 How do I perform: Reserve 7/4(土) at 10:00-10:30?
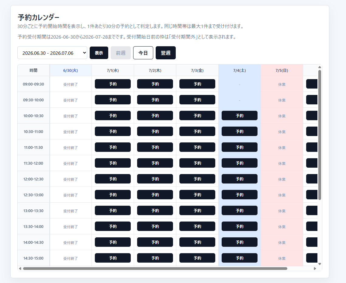click(239, 116)
